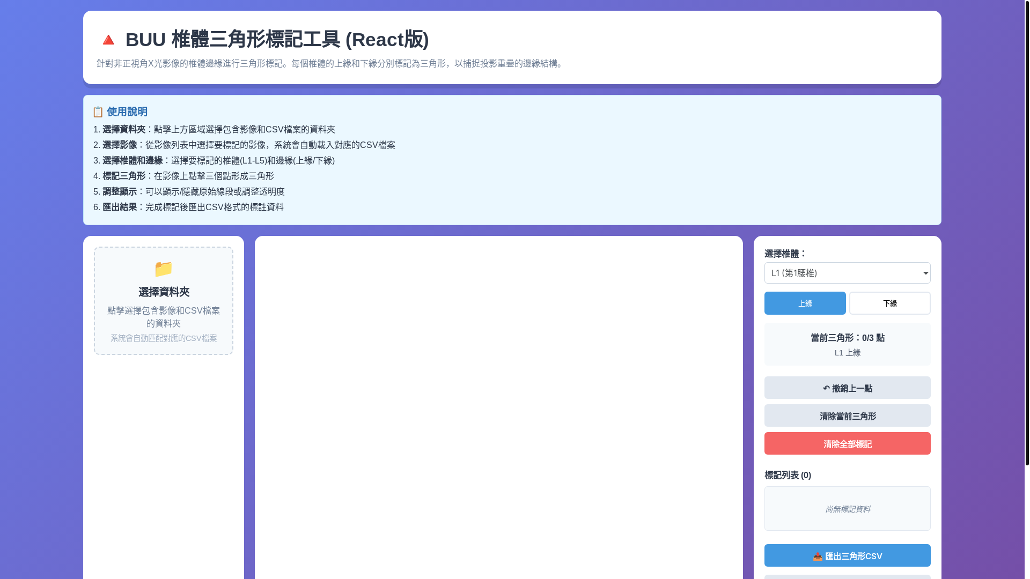
Task: Click the red triangle logo in title
Action: 108,40
